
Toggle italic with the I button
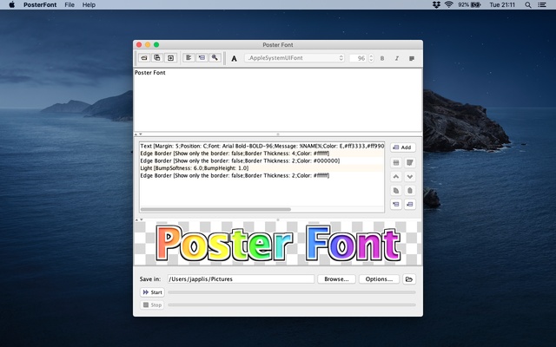click(397, 58)
